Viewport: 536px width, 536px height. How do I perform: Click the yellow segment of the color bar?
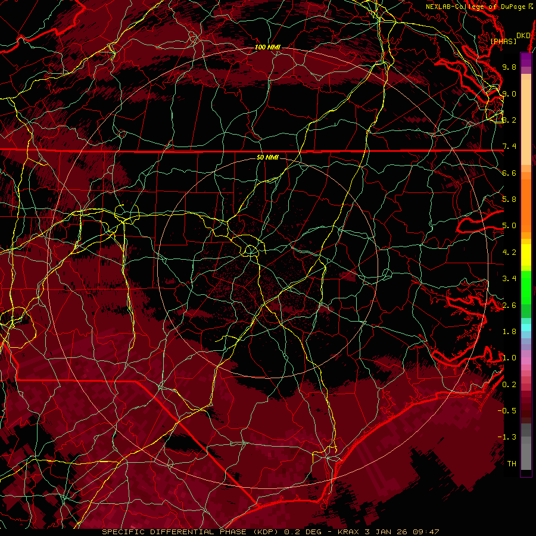click(526, 255)
